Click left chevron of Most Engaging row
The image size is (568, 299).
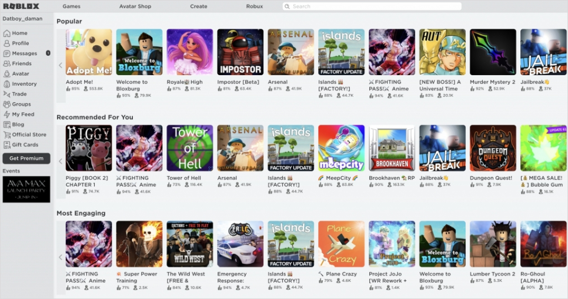point(61,257)
